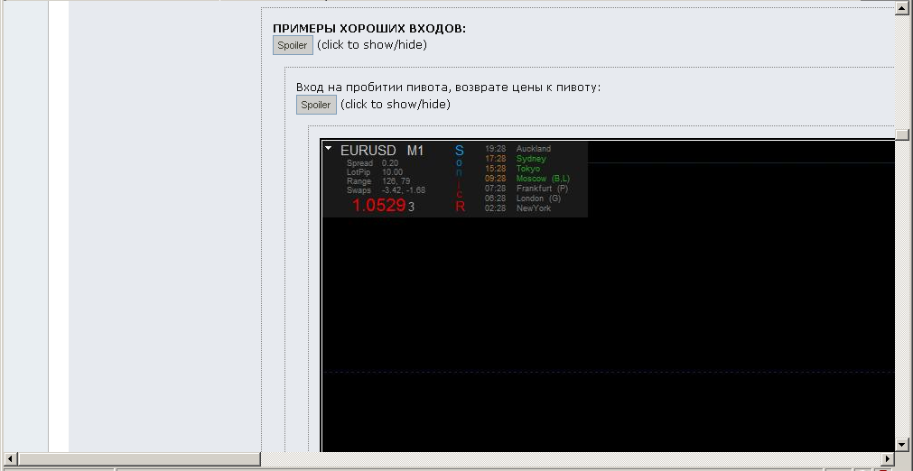Click the horizontal scrollbar thumb
The width and height of the screenshot is (913, 471).
pos(139,459)
